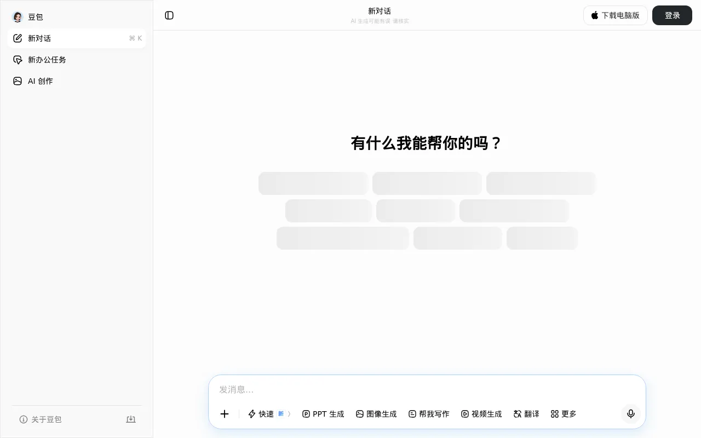Select 翻译 tool
Viewport: 701px width, 438px height.
coord(526,414)
